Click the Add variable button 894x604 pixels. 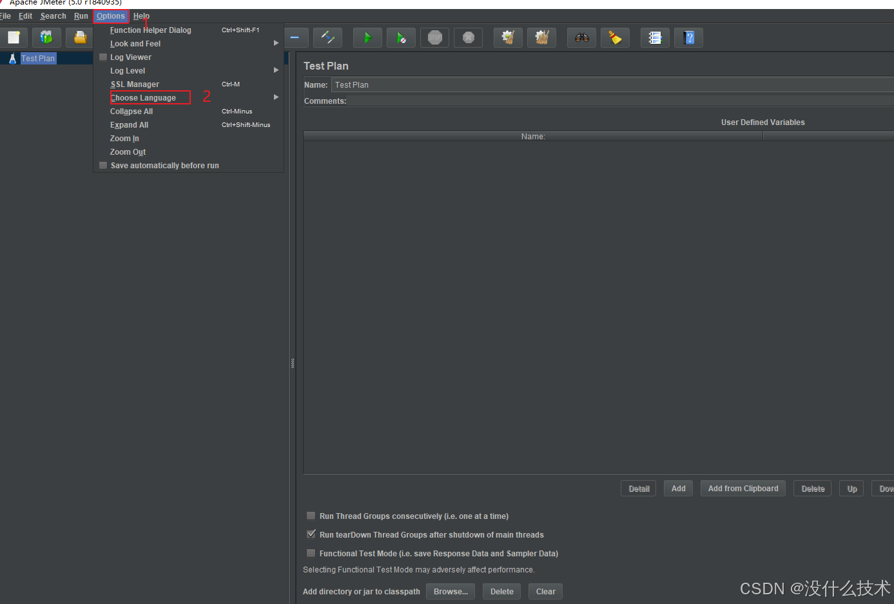[679, 489]
